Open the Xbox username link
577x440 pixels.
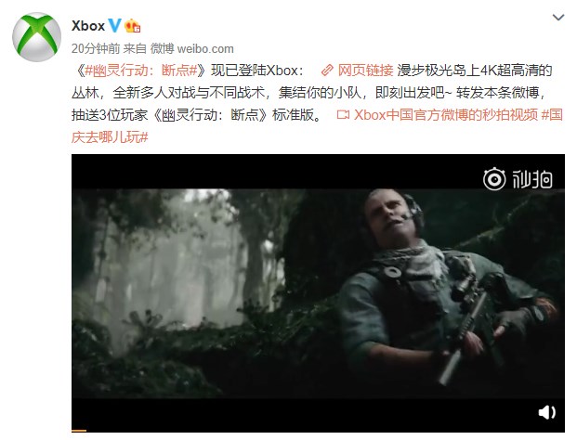pos(88,26)
